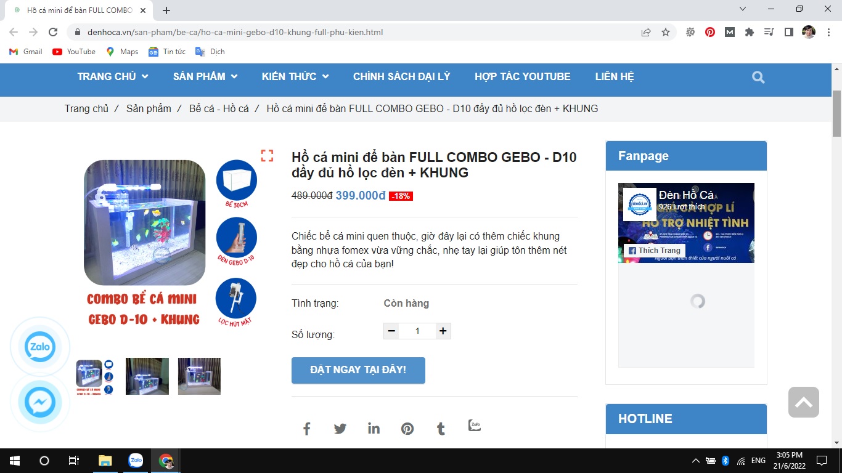Open Zalo app from the Windows taskbar

tap(136, 460)
